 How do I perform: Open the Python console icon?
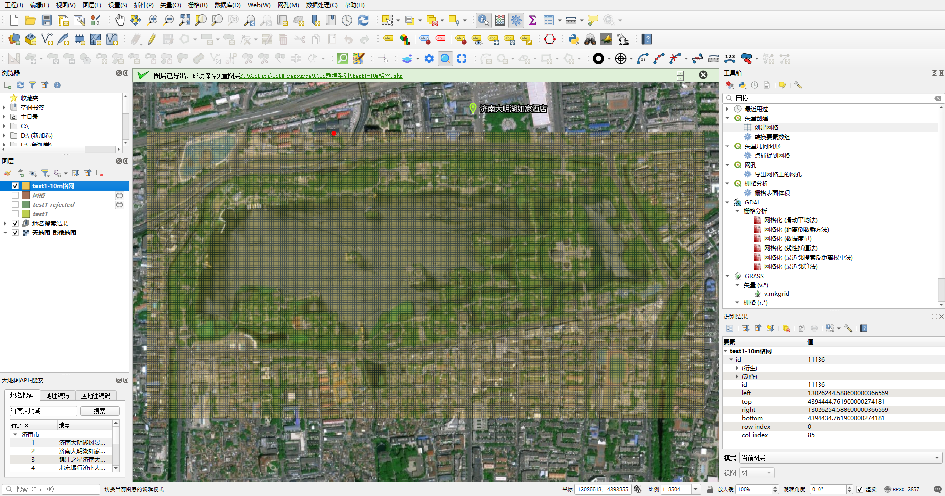(x=573, y=39)
